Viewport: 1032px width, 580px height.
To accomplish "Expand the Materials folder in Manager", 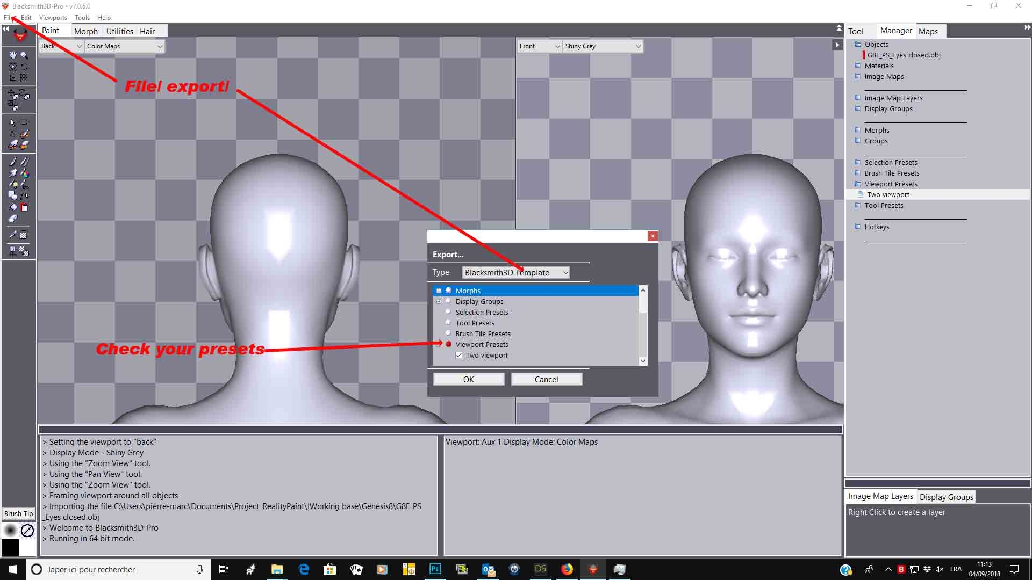I will [x=858, y=66].
